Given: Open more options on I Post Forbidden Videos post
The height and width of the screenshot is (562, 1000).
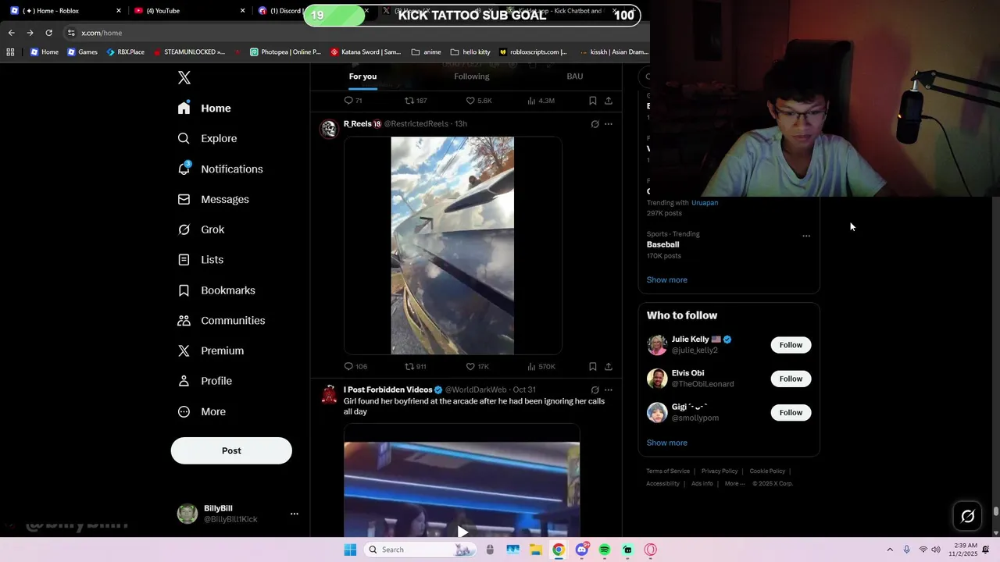Looking at the screenshot, I should click(609, 390).
